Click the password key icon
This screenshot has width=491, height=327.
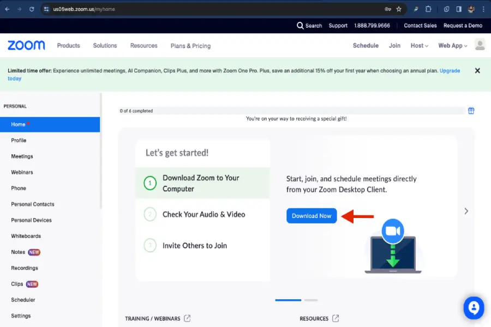point(388,9)
